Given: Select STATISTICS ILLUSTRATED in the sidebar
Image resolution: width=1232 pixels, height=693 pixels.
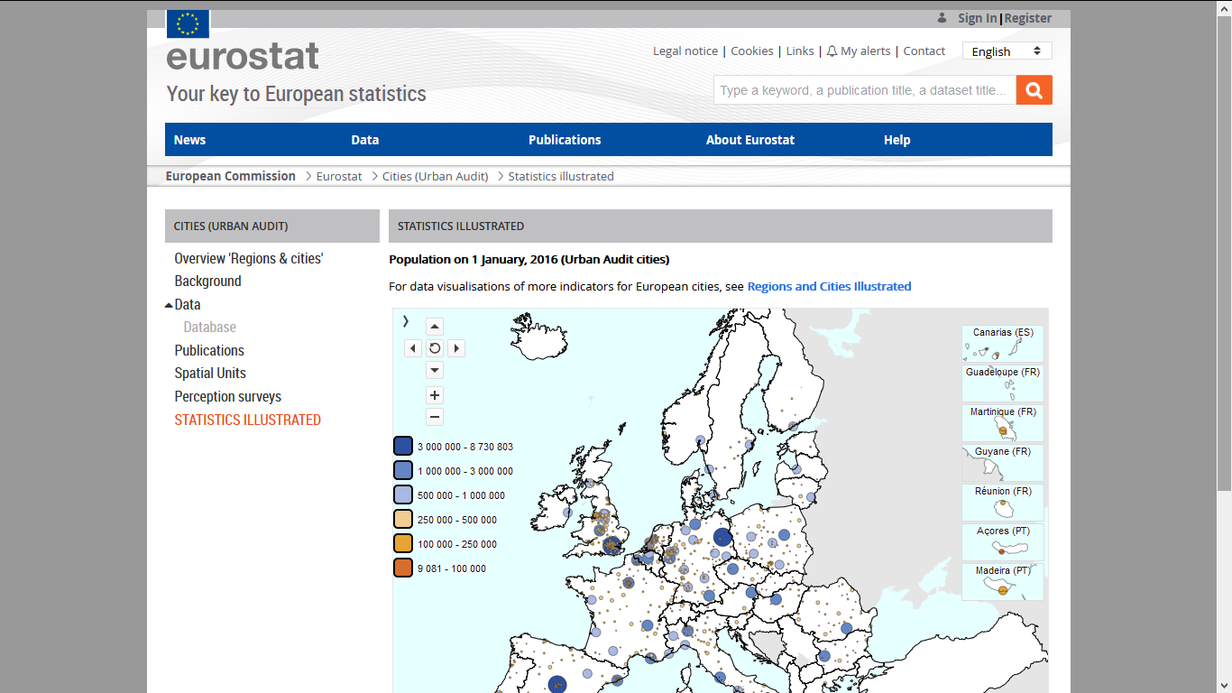Looking at the screenshot, I should click(x=248, y=420).
